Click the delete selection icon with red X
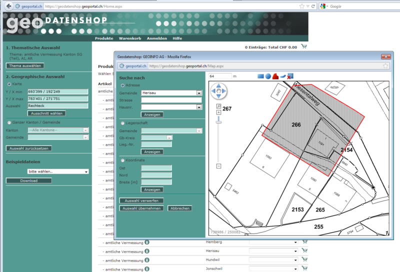The width and height of the screenshot is (400, 272). pyautogui.click(x=290, y=76)
